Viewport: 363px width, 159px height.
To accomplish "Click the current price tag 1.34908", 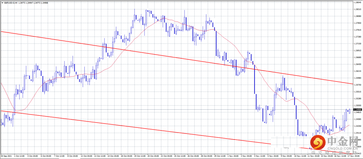I will (x=358, y=109).
